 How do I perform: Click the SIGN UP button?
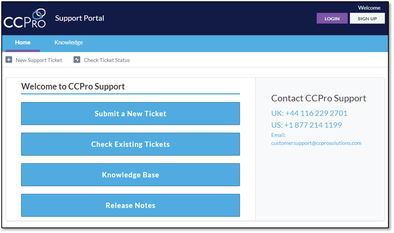click(367, 18)
